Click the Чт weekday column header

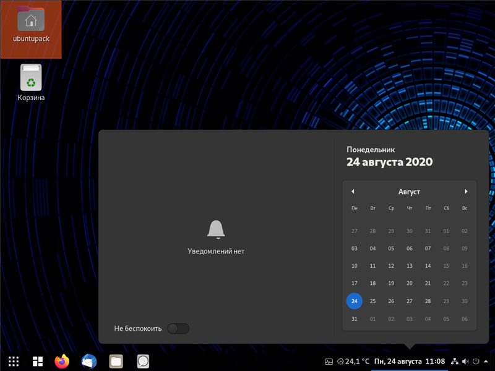[410, 208]
